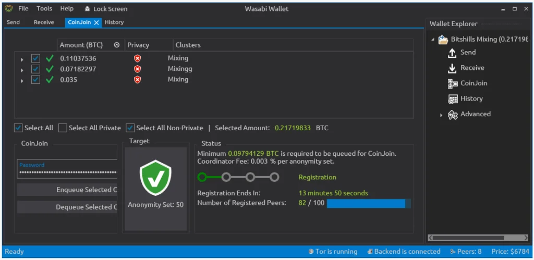The width and height of the screenshot is (534, 260).
Task: Switch to the Send tab
Action: (13, 22)
